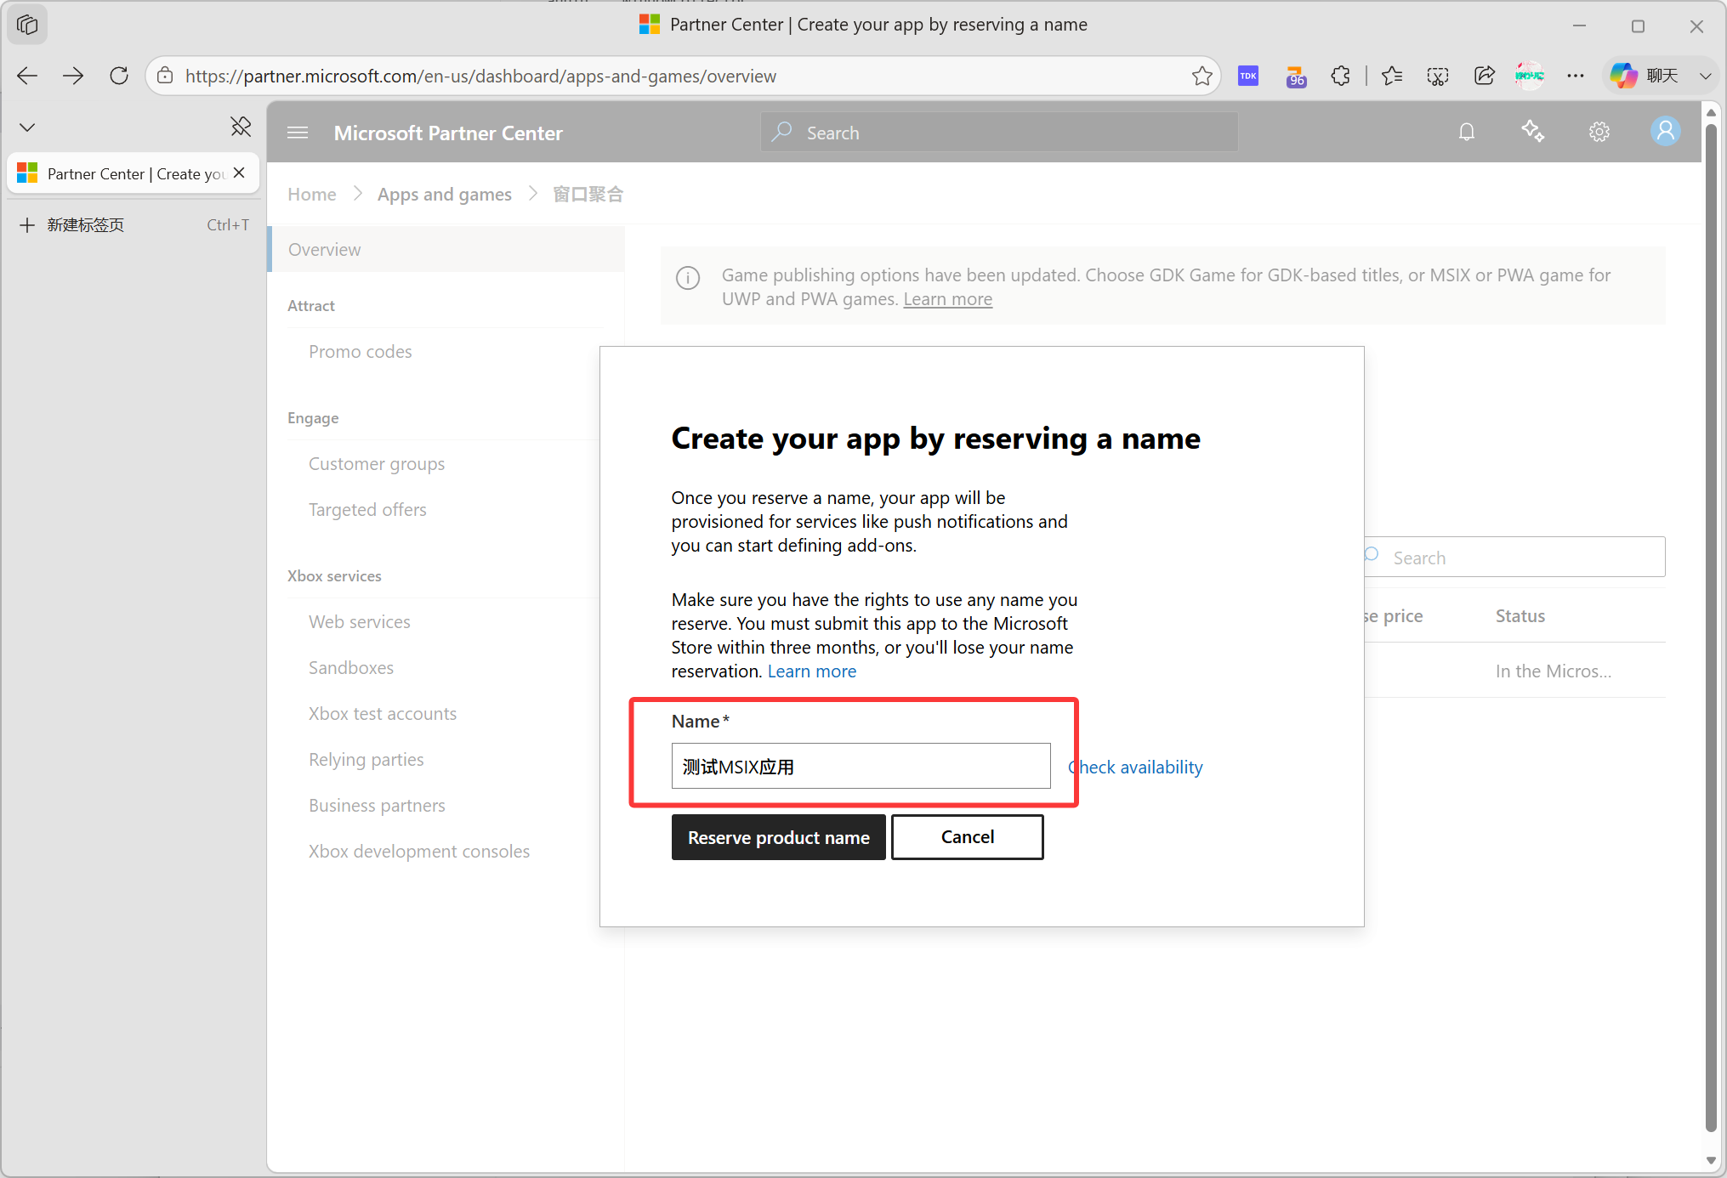
Task: Click the screenshot capture icon
Action: pyautogui.click(x=1438, y=76)
